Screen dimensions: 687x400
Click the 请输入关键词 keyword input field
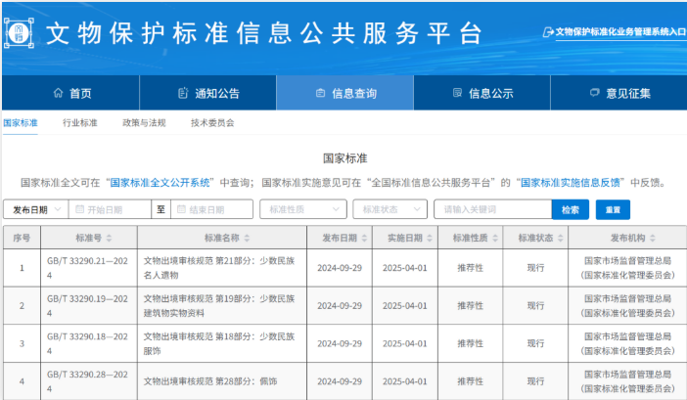tap(491, 209)
